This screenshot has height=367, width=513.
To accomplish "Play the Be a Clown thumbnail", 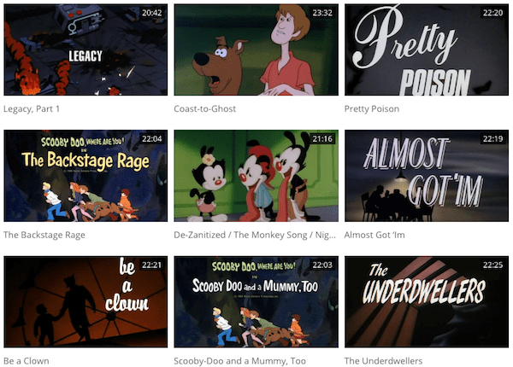I will [x=85, y=301].
